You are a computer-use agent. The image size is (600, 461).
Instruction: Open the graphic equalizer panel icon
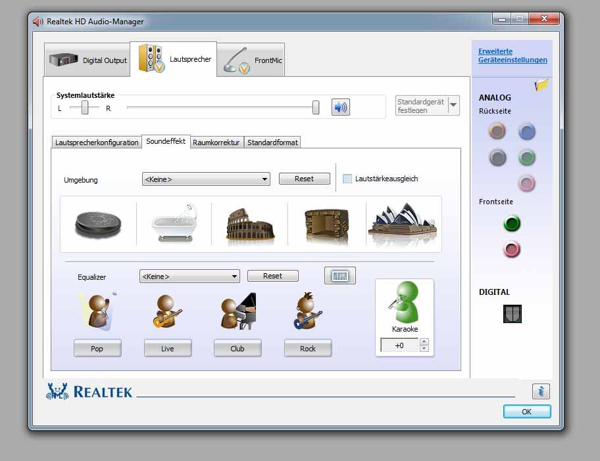point(339,276)
